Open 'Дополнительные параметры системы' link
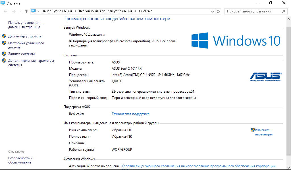Image resolution: width=291 pixels, height=170 pixels. [x=31, y=63]
